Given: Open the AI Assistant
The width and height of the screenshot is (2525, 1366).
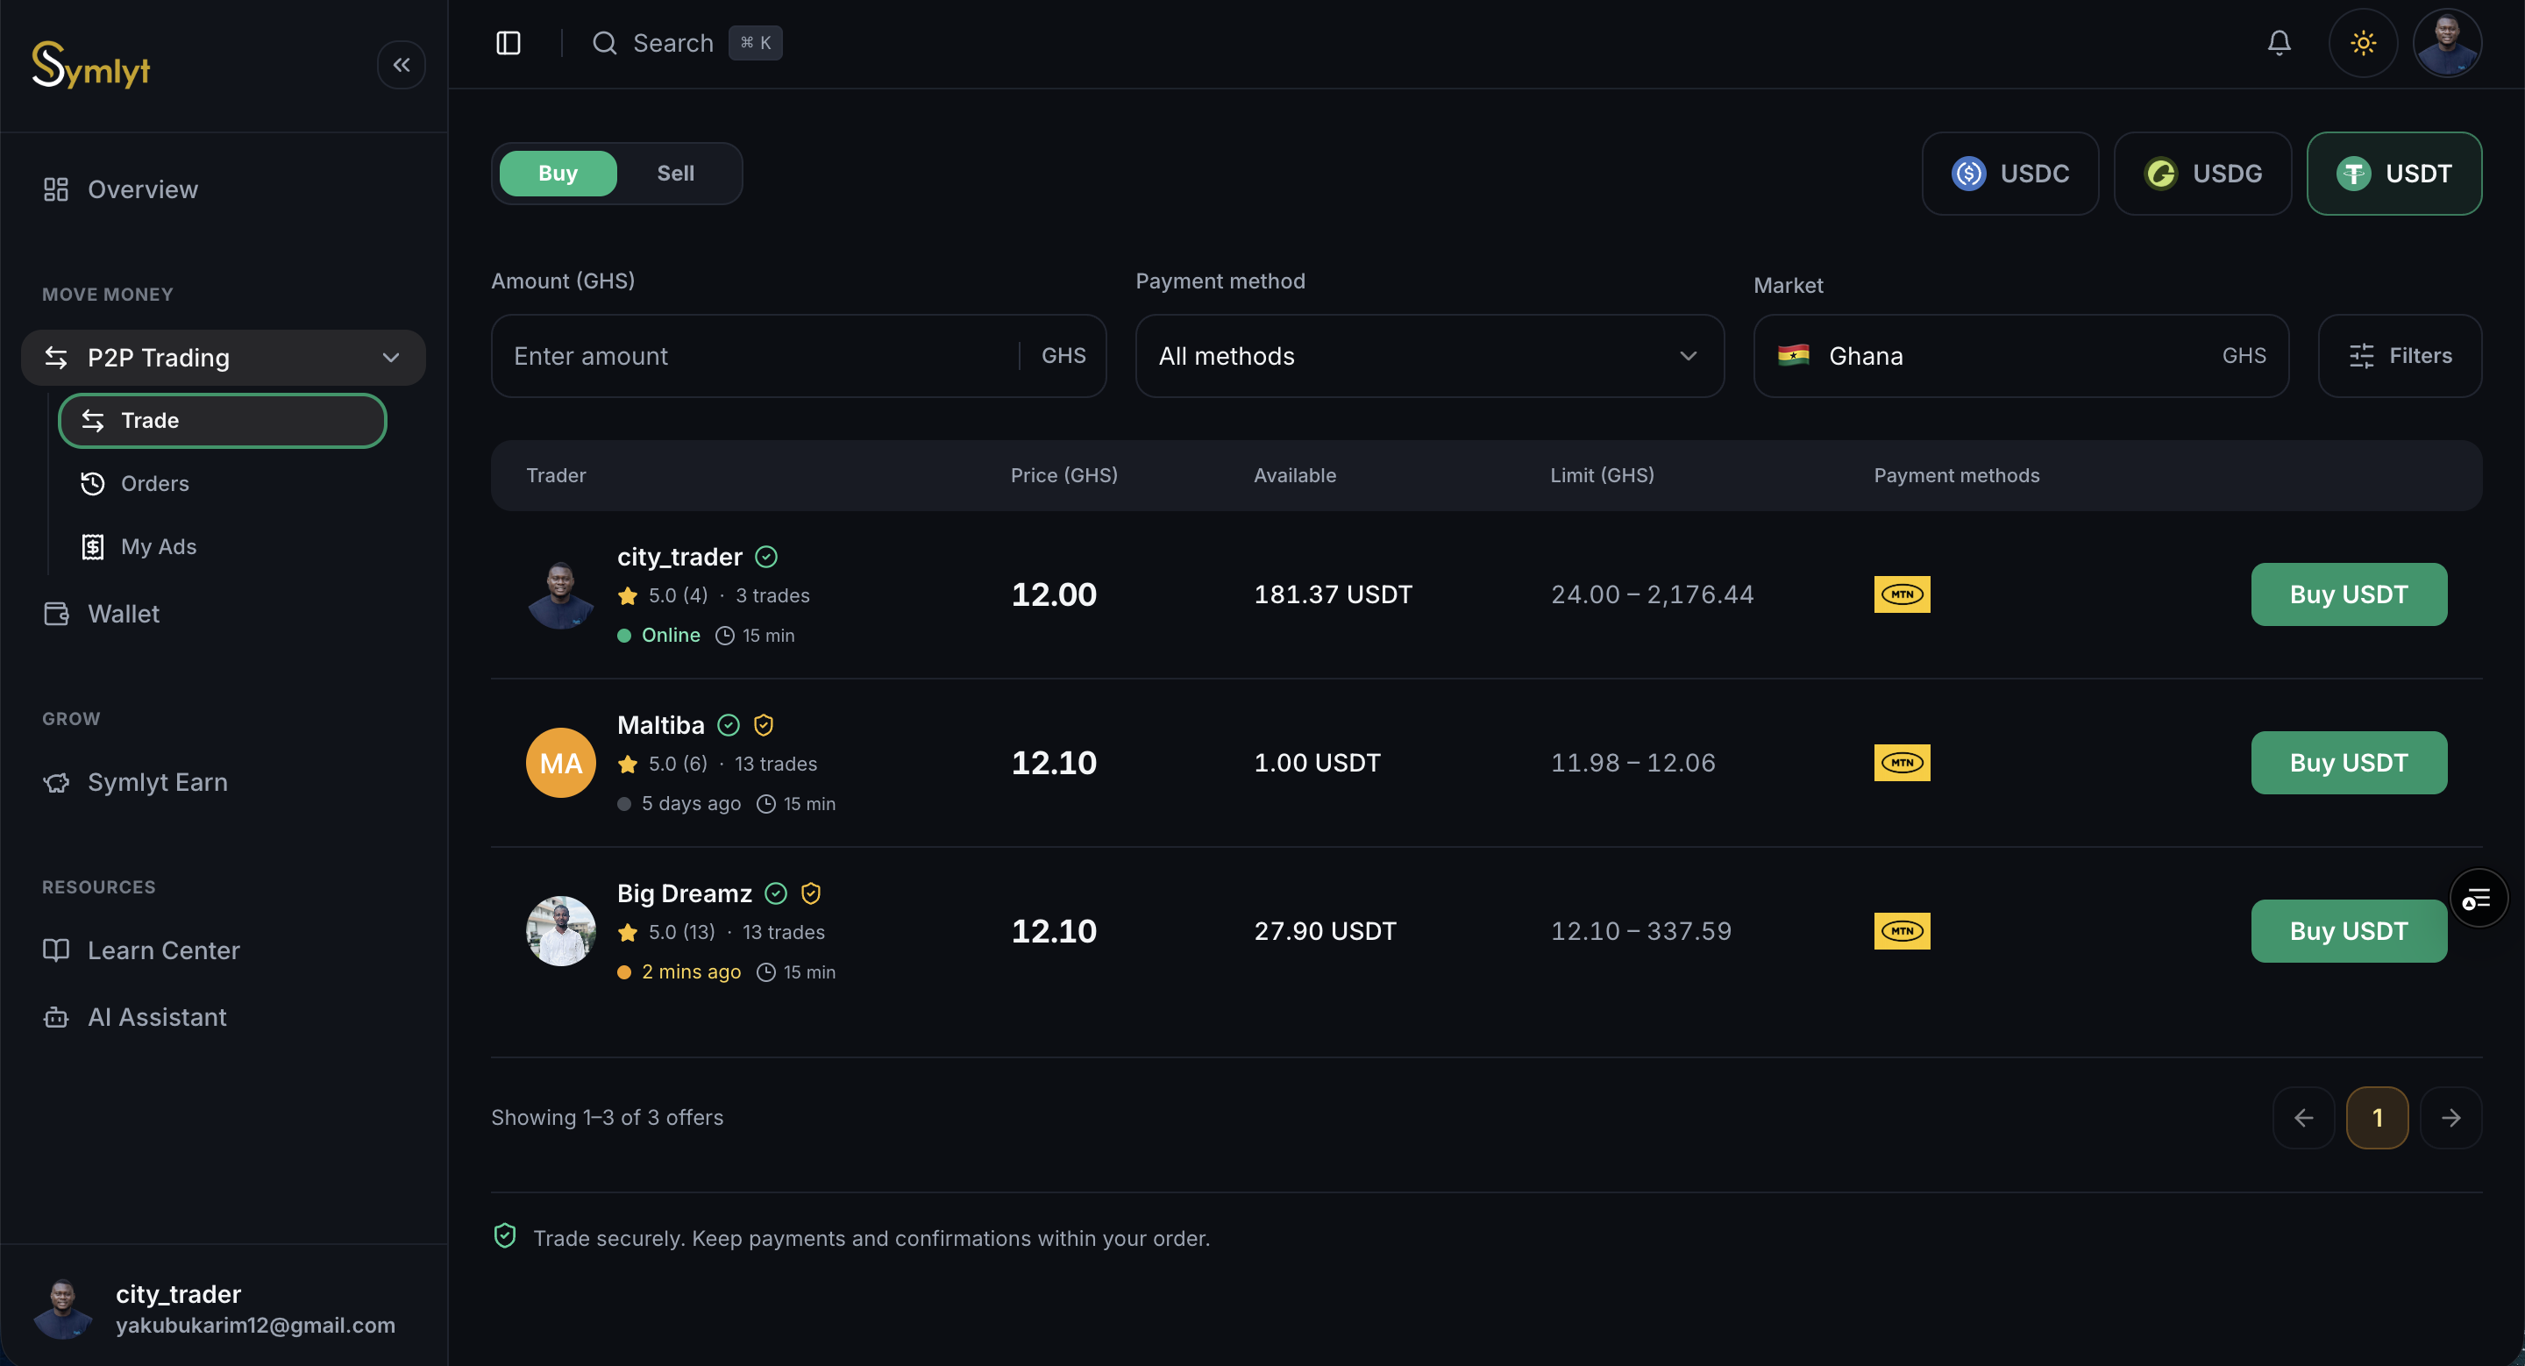Looking at the screenshot, I should point(224,1017).
